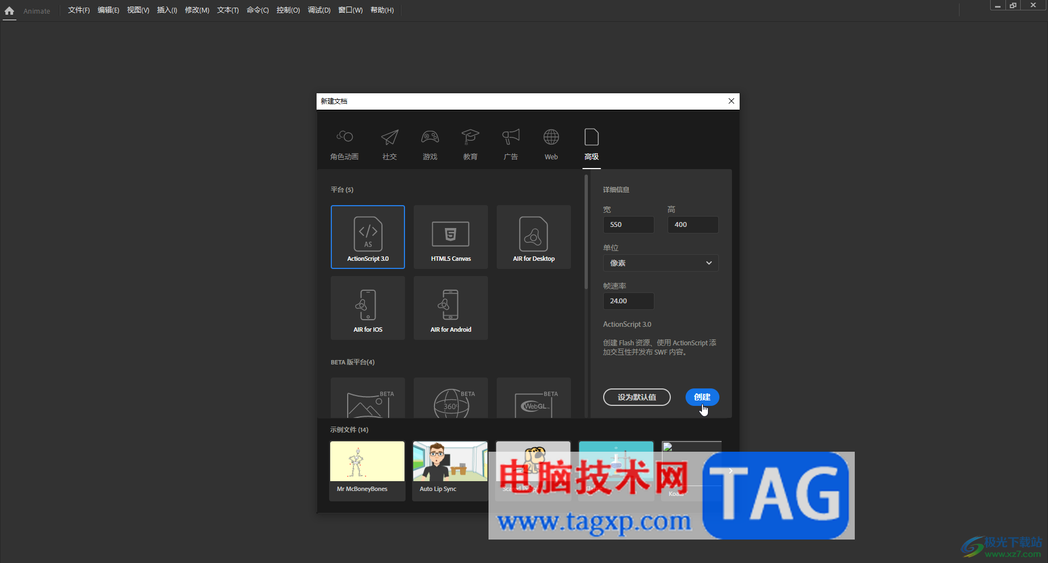Click the 平台 (5) heading

(342, 190)
